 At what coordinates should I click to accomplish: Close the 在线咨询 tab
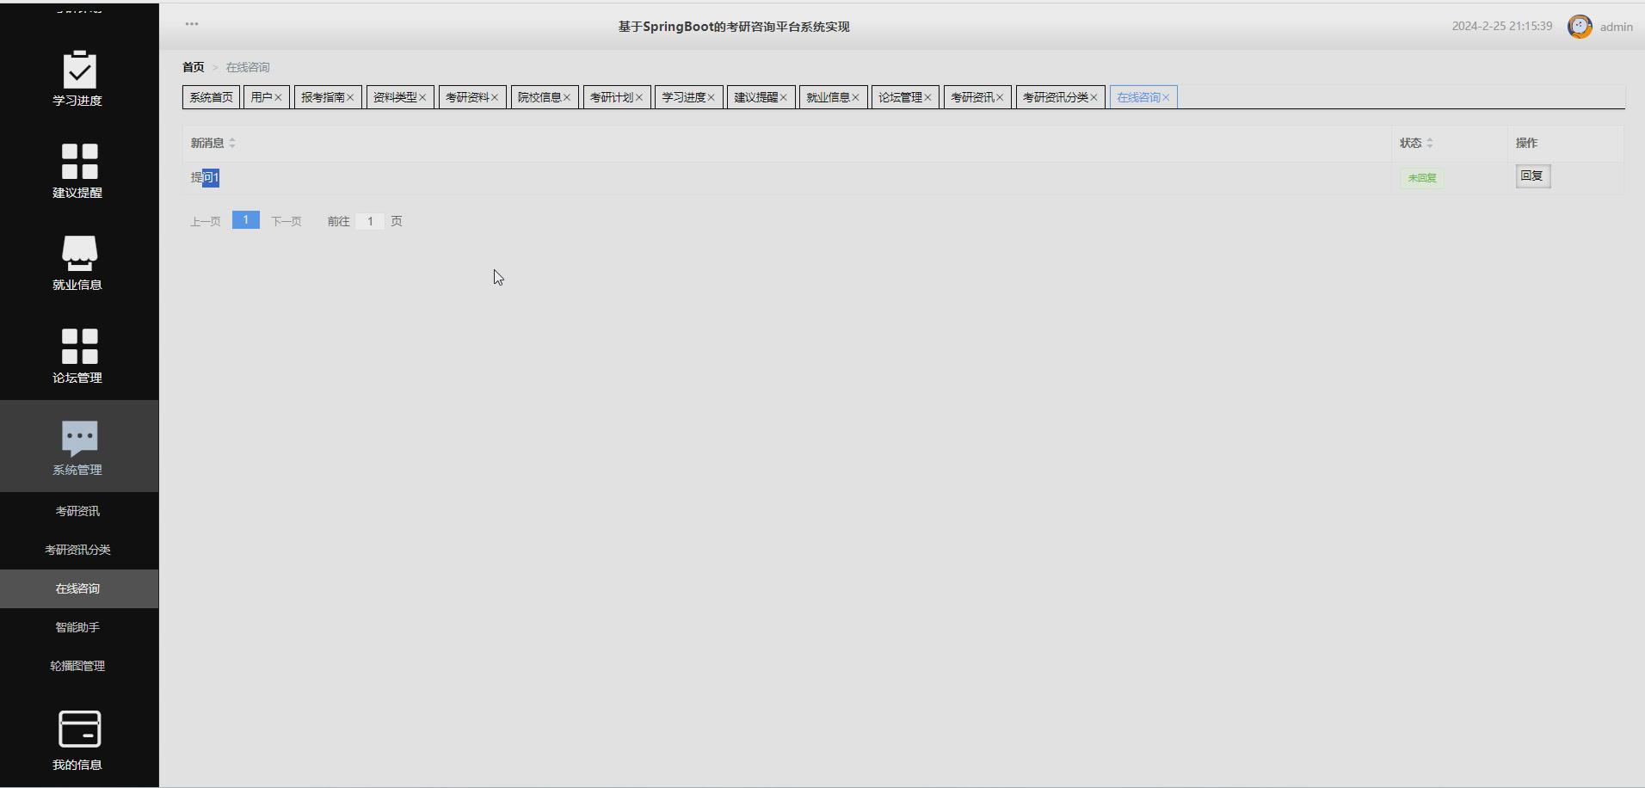[1167, 97]
